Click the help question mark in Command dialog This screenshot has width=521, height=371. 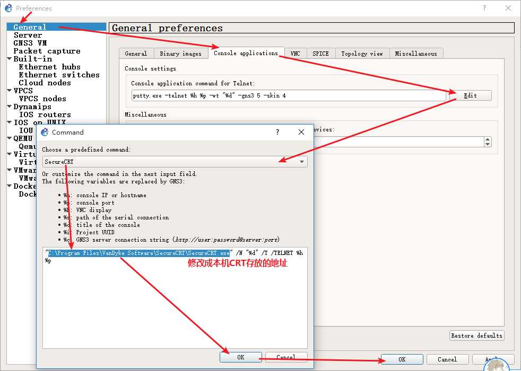(277, 132)
